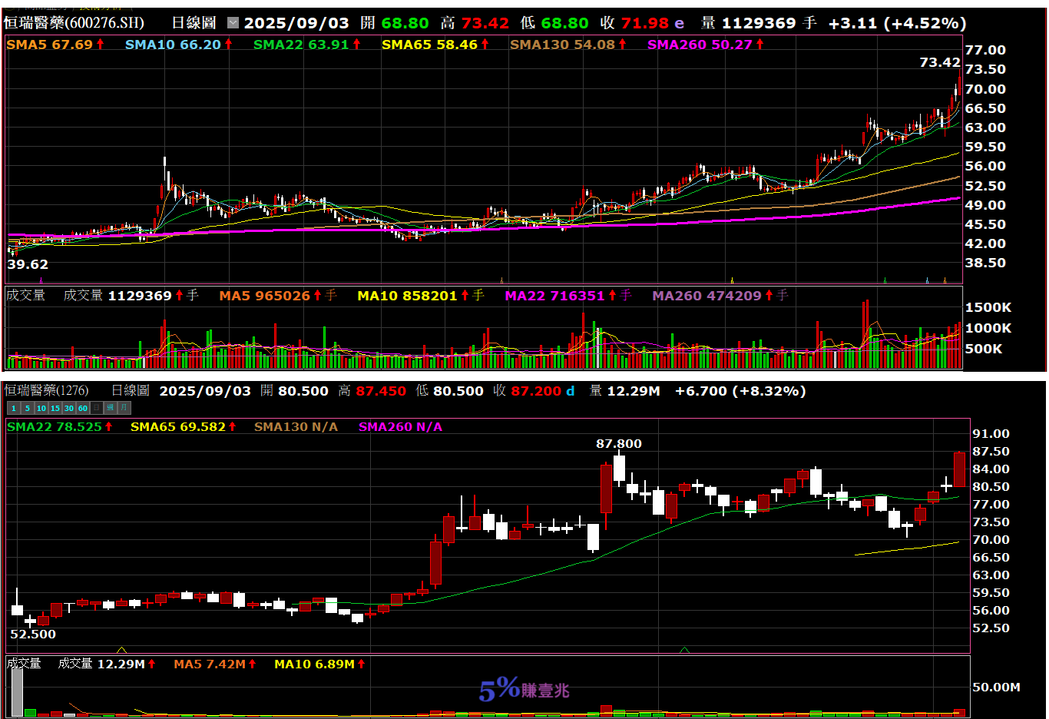The width and height of the screenshot is (1049, 719).
Task: Click the closing price 87.200 in header
Action: [537, 391]
